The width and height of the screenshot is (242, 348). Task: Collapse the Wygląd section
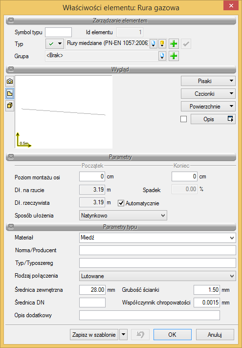[11, 69]
